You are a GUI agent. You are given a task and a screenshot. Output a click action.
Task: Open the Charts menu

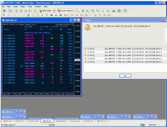pyautogui.click(x=23, y=6)
